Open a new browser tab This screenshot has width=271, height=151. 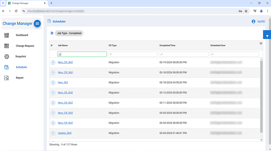(x=51, y=3)
